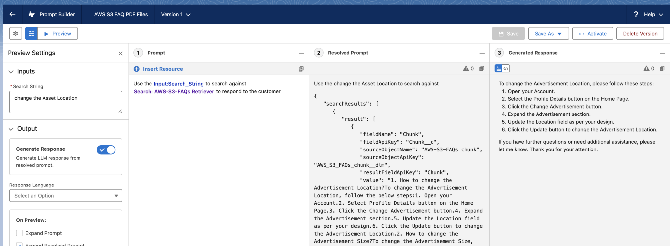The image size is (670, 246).
Task: Click the Prompt Builder app icon
Action: (32, 14)
